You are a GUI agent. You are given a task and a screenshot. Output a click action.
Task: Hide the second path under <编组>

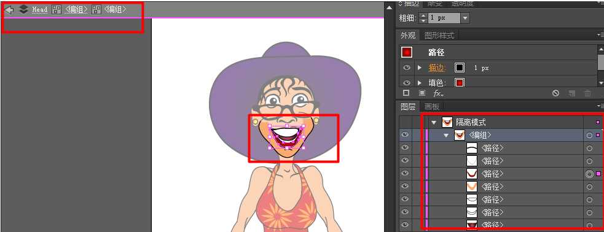click(x=404, y=161)
